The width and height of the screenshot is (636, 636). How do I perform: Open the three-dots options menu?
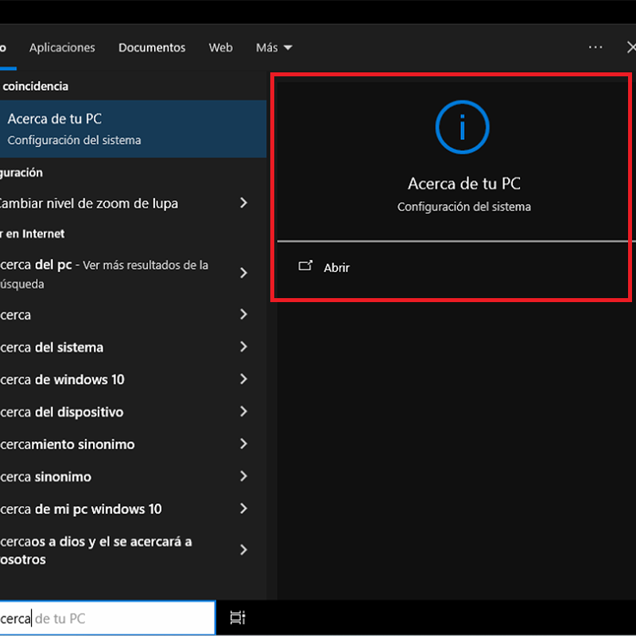click(x=595, y=48)
